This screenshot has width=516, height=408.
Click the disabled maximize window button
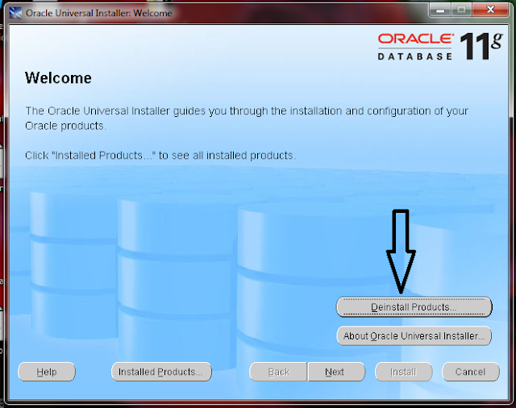[x=461, y=10]
